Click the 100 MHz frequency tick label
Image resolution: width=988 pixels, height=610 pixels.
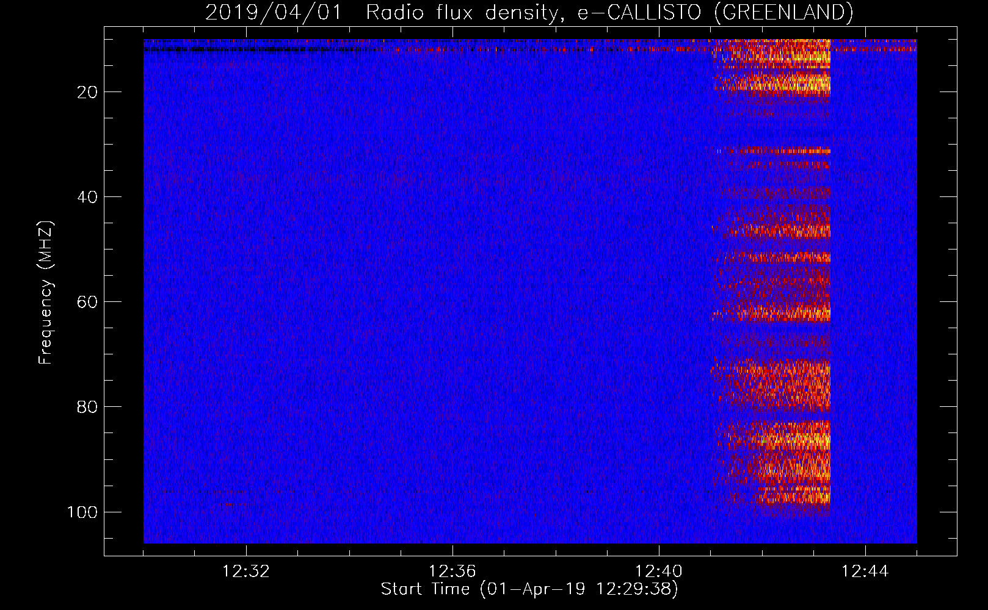82,512
